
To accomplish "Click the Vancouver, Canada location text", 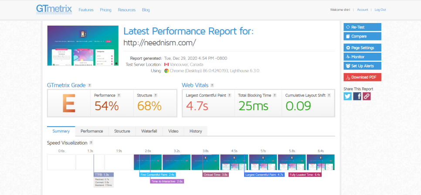I will [187, 65].
